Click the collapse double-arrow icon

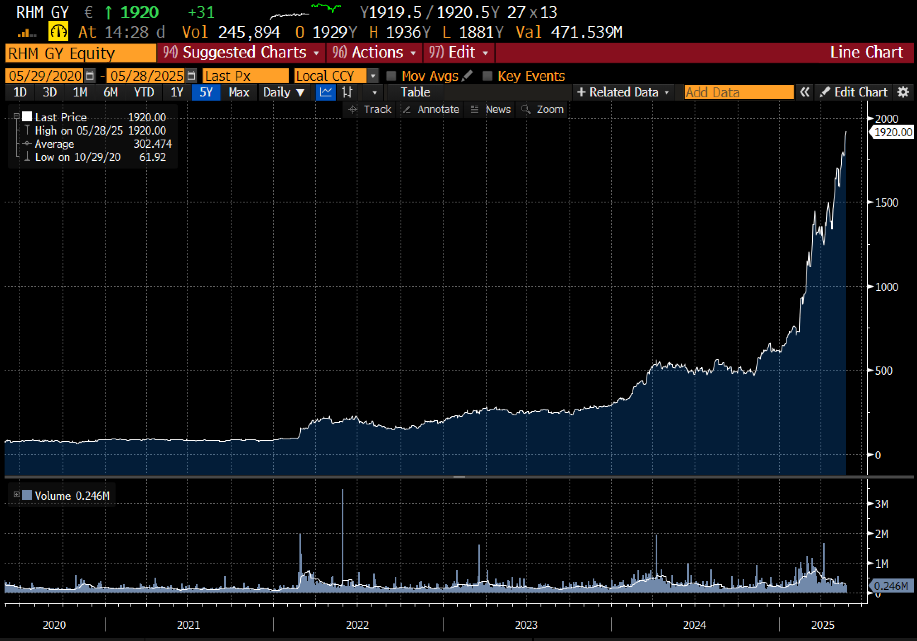[x=804, y=92]
